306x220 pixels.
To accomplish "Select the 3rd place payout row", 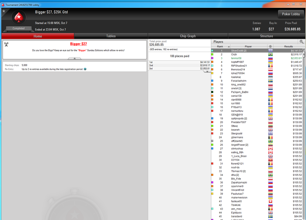I will (179, 69).
